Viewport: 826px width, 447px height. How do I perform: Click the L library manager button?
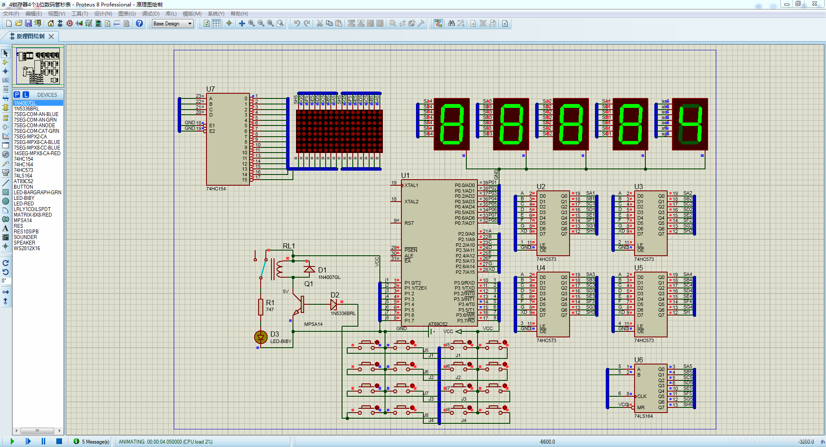tap(26, 95)
